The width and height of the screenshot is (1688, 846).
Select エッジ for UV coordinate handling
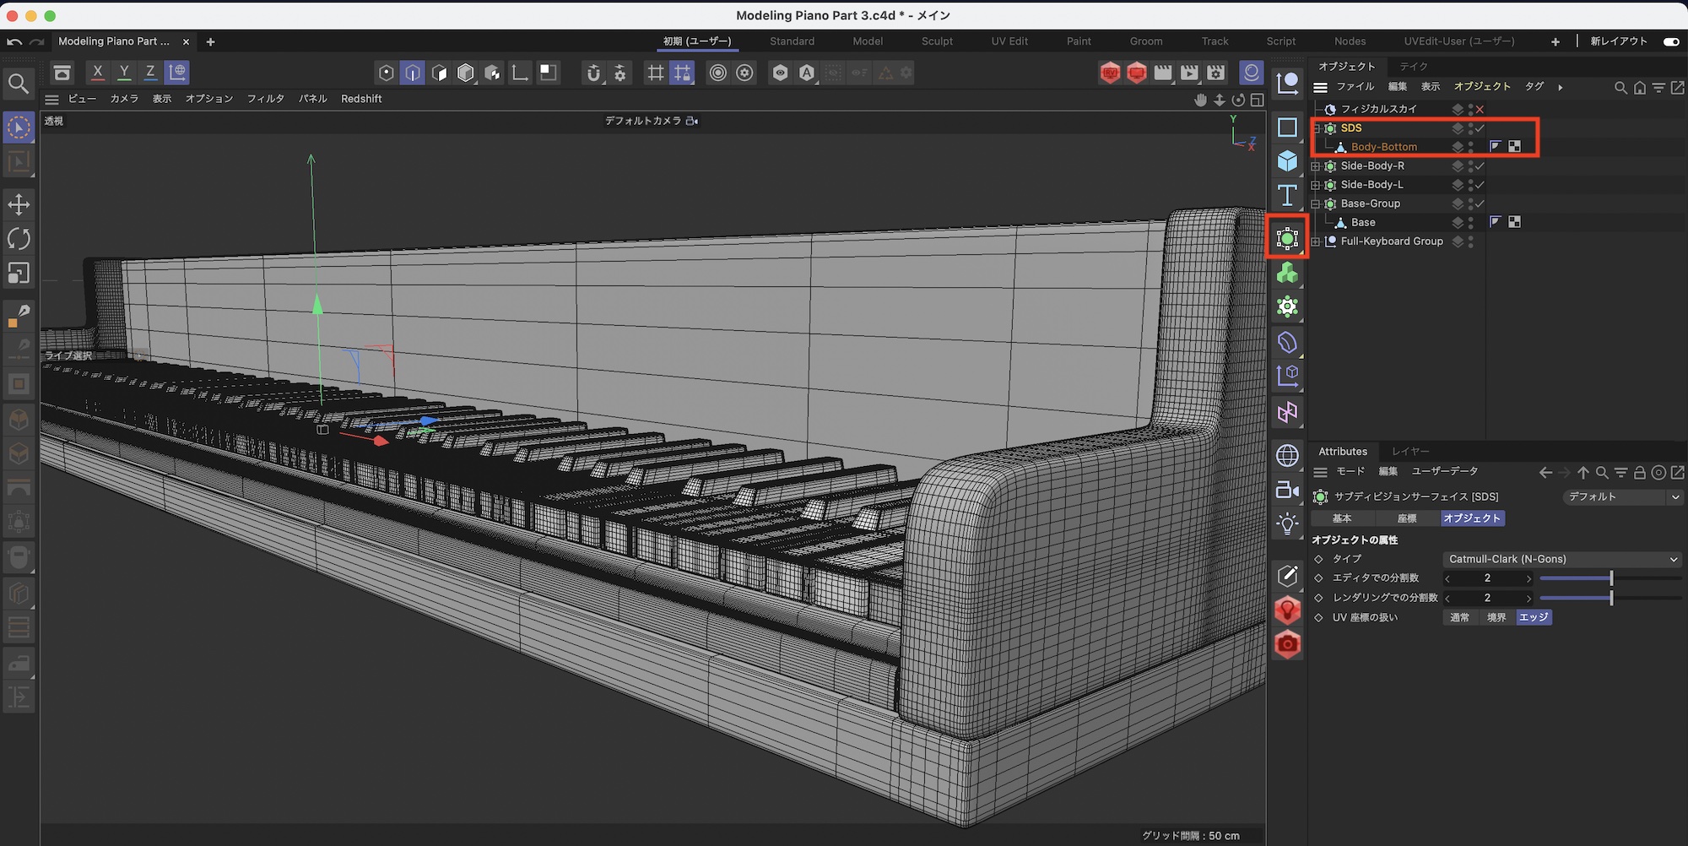[1533, 617]
